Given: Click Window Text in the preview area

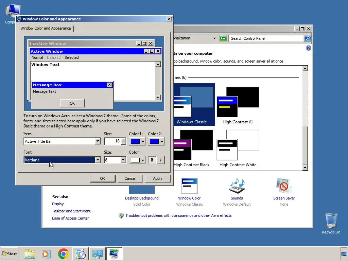Looking at the screenshot, I should (45, 65).
